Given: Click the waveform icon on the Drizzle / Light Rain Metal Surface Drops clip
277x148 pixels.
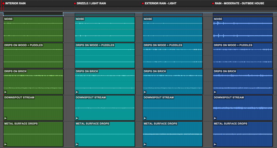Looking at the screenshot, I should [77, 144].
